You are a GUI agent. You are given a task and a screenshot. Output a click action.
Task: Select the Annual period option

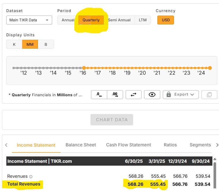pyautogui.click(x=68, y=20)
